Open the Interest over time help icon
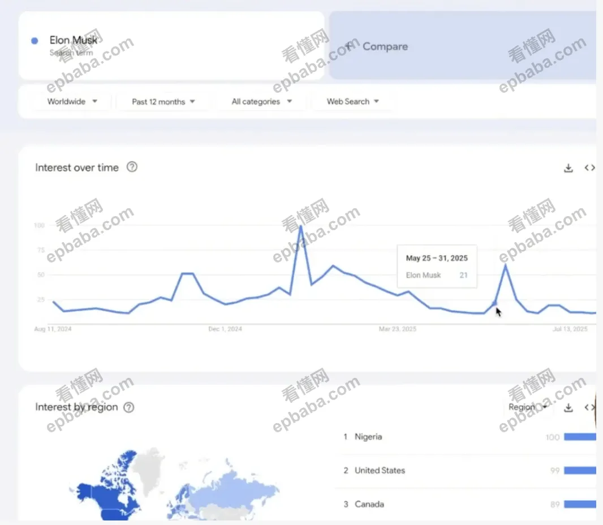This screenshot has height=525, width=603. 132,167
